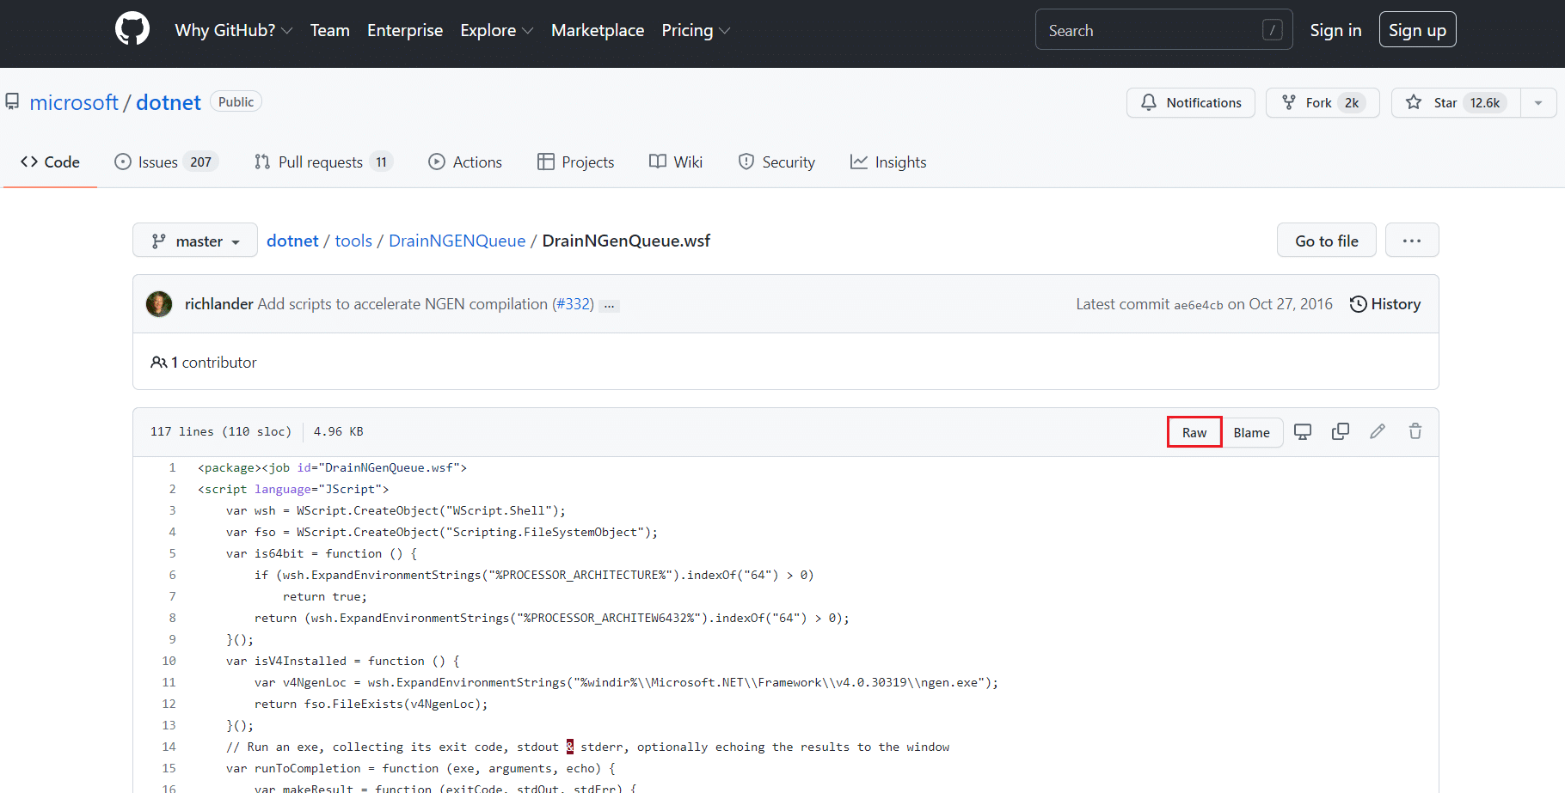This screenshot has width=1565, height=793.
Task: Copy raw contents icon
Action: (x=1340, y=432)
